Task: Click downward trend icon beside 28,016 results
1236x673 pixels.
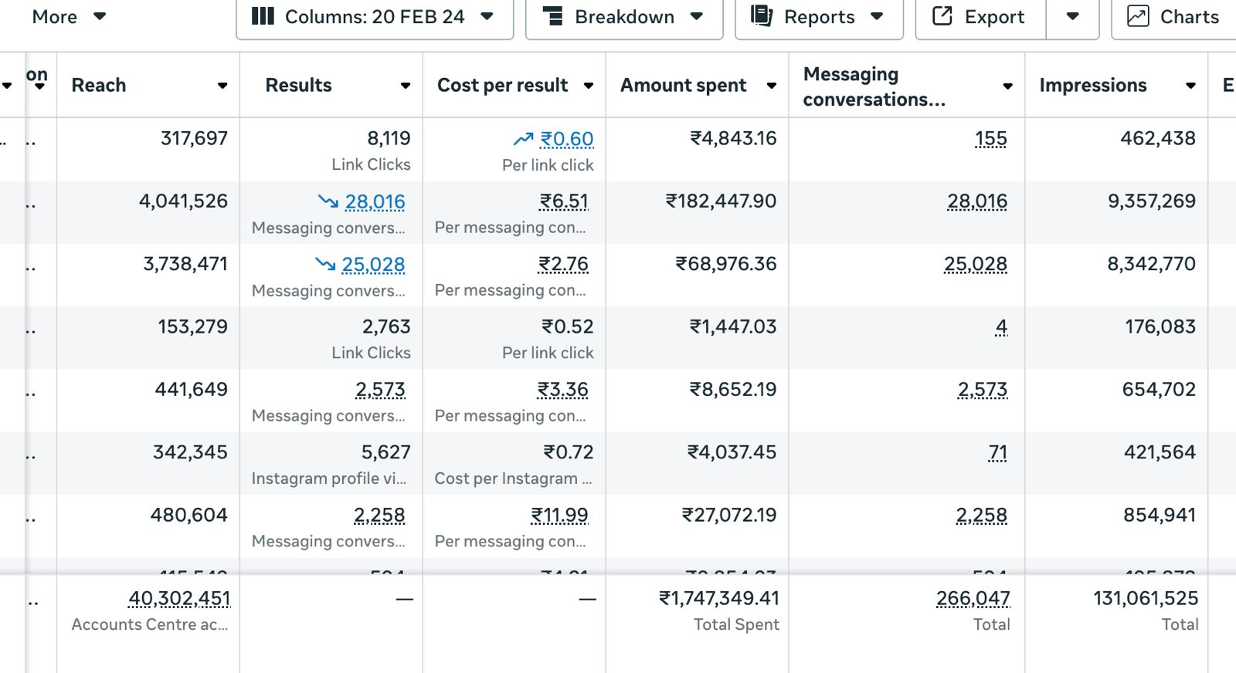Action: coord(328,201)
